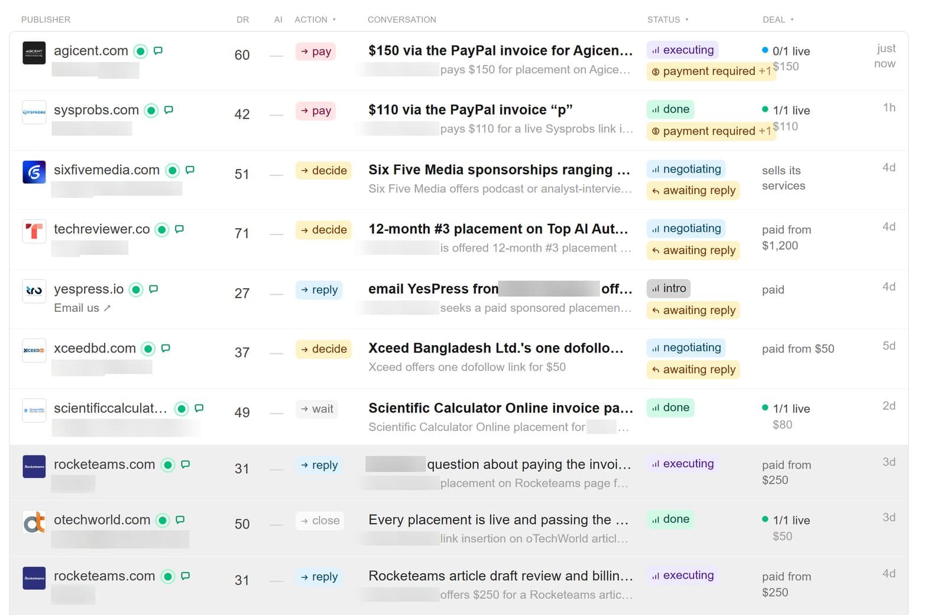Click the otechworld.com orange logo icon
The width and height of the screenshot is (927, 615).
(x=34, y=522)
